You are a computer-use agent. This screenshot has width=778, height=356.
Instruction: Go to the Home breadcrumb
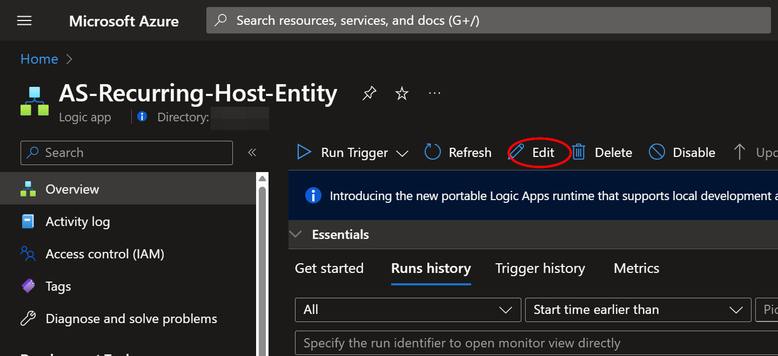click(39, 59)
